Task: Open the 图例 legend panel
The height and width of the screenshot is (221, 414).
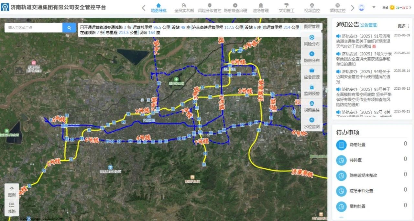Action: (12, 192)
